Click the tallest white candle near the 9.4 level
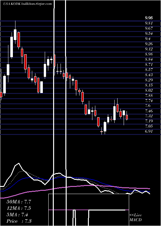The height and width of the screenshot is (226, 161). click(12, 47)
